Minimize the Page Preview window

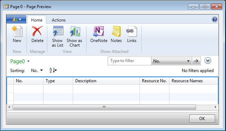tap(193, 7)
